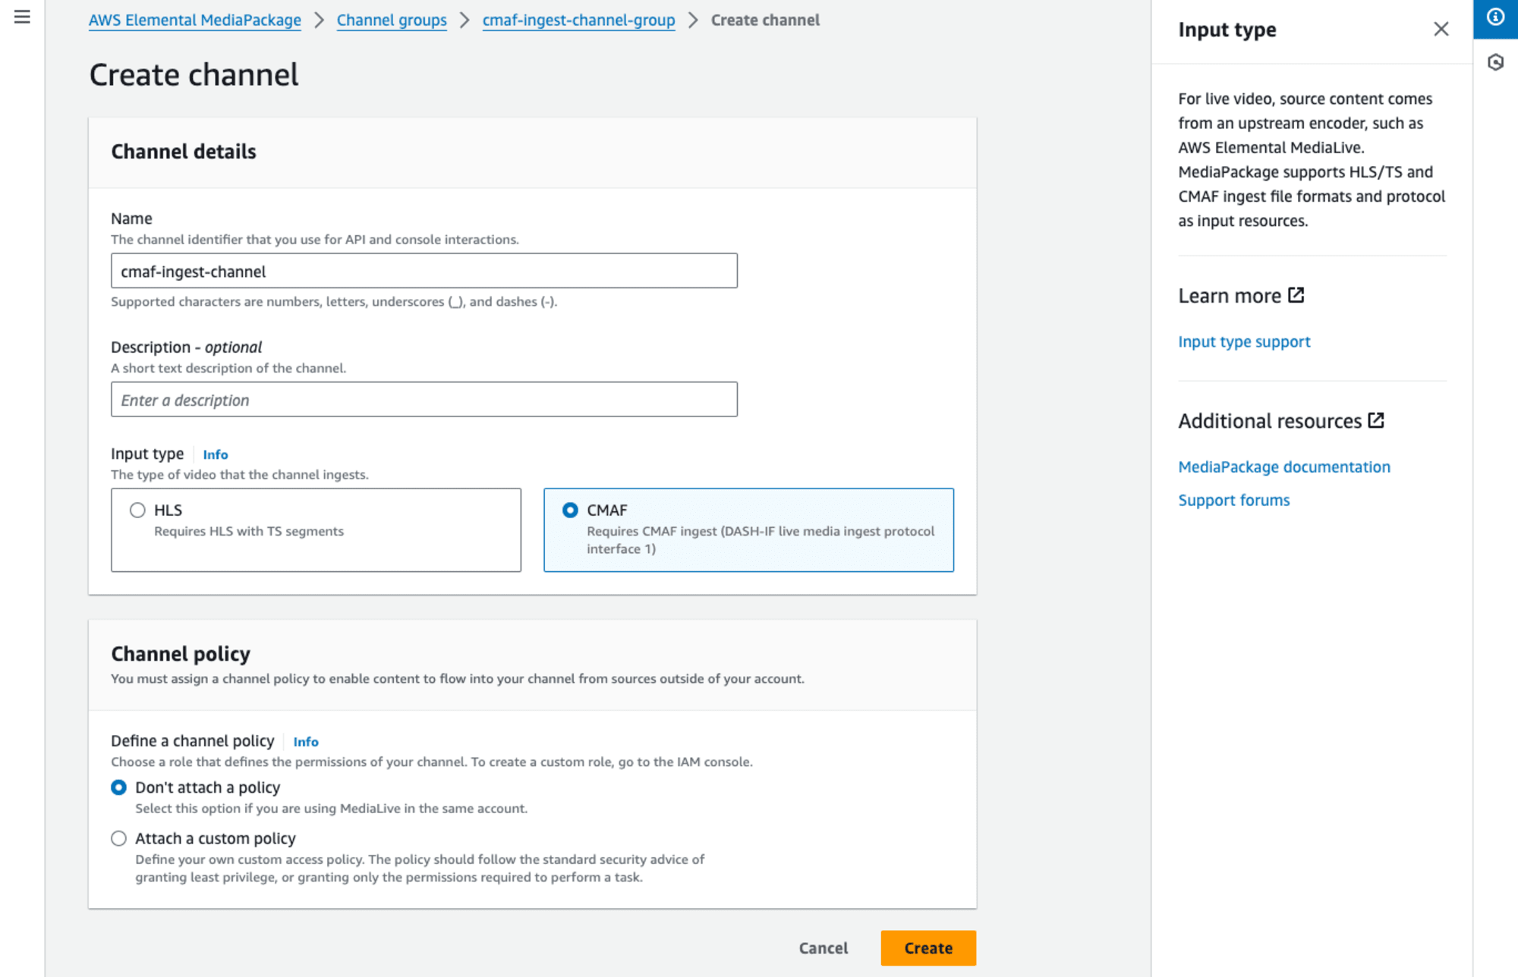Click the Cancel button
The height and width of the screenshot is (977, 1518).
tap(824, 948)
